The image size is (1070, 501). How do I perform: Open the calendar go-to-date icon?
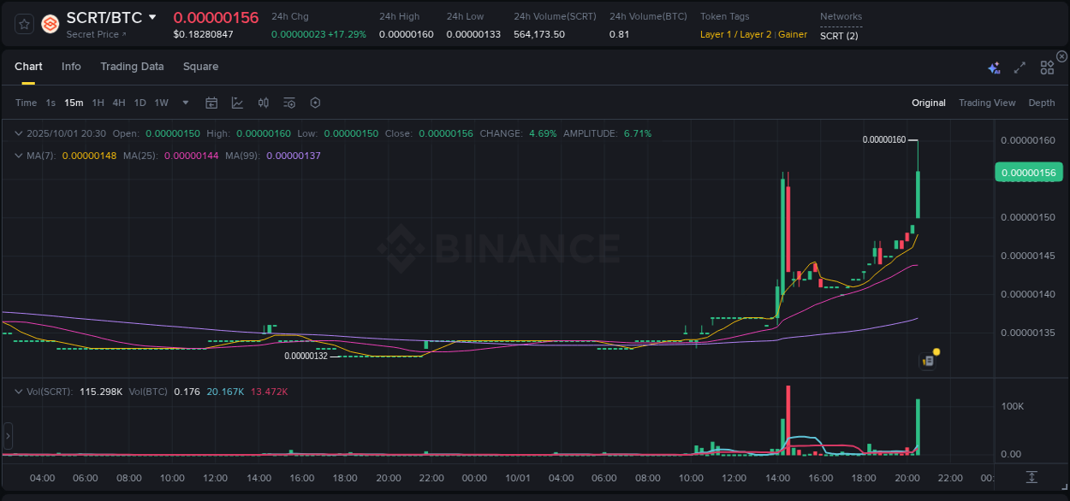pos(211,102)
